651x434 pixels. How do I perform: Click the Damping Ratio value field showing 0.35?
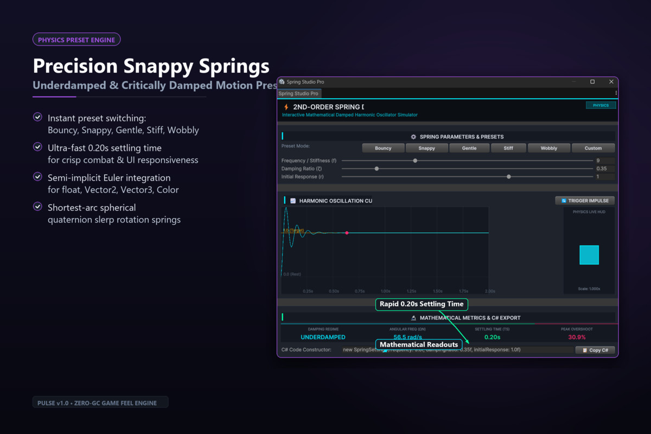[x=604, y=169]
